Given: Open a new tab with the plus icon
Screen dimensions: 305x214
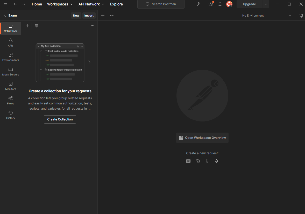Looking at the screenshot, I should 103,16.
